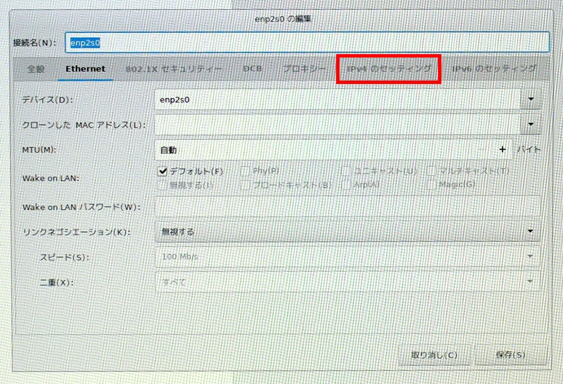Click the デバイス enp2s0 combo field
The image size is (563, 384).
[x=337, y=99]
